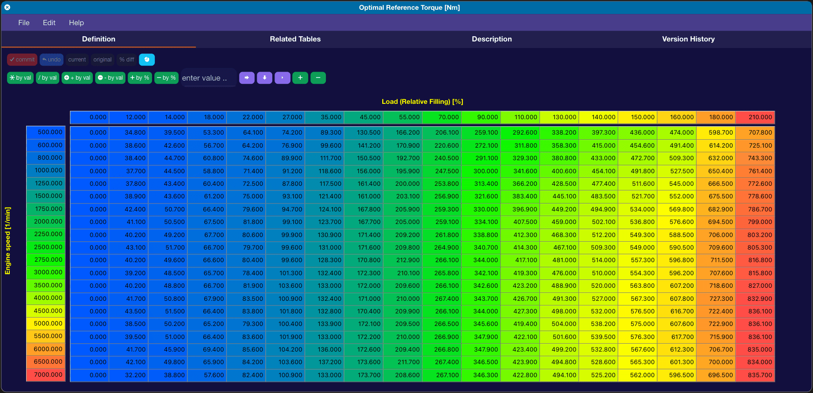Viewport: 813px width, 393px height.
Task: Toggle the current view button
Action: tap(77, 60)
